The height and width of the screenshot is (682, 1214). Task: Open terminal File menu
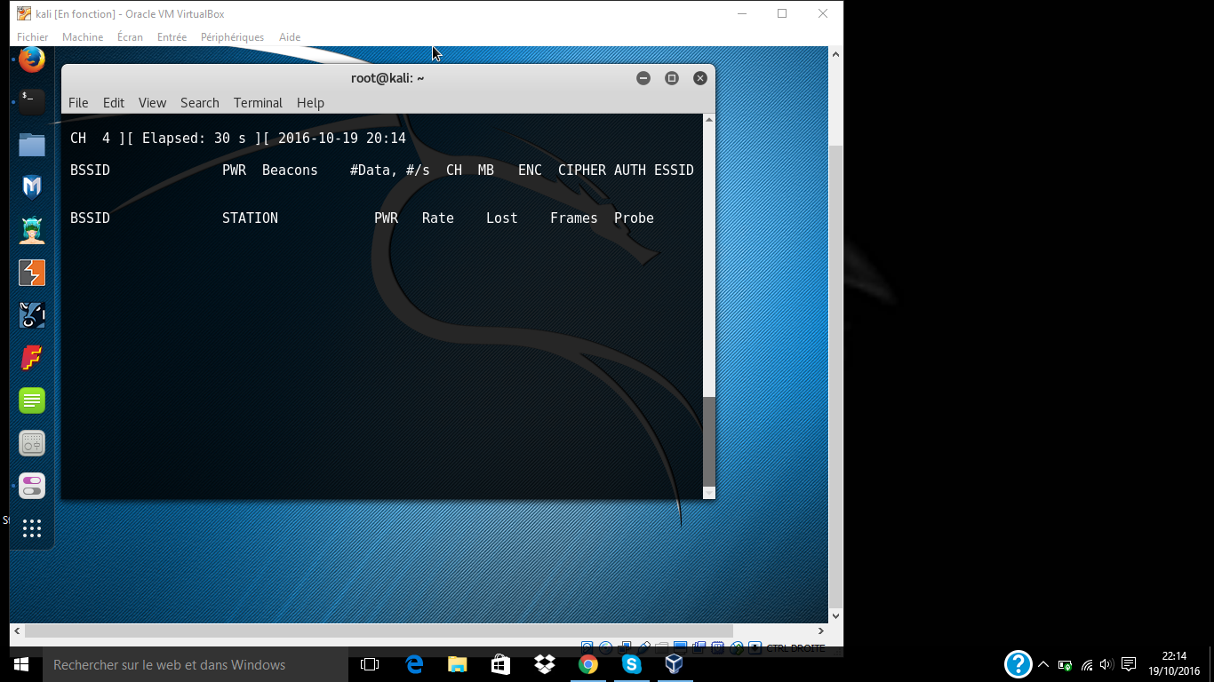pos(78,103)
